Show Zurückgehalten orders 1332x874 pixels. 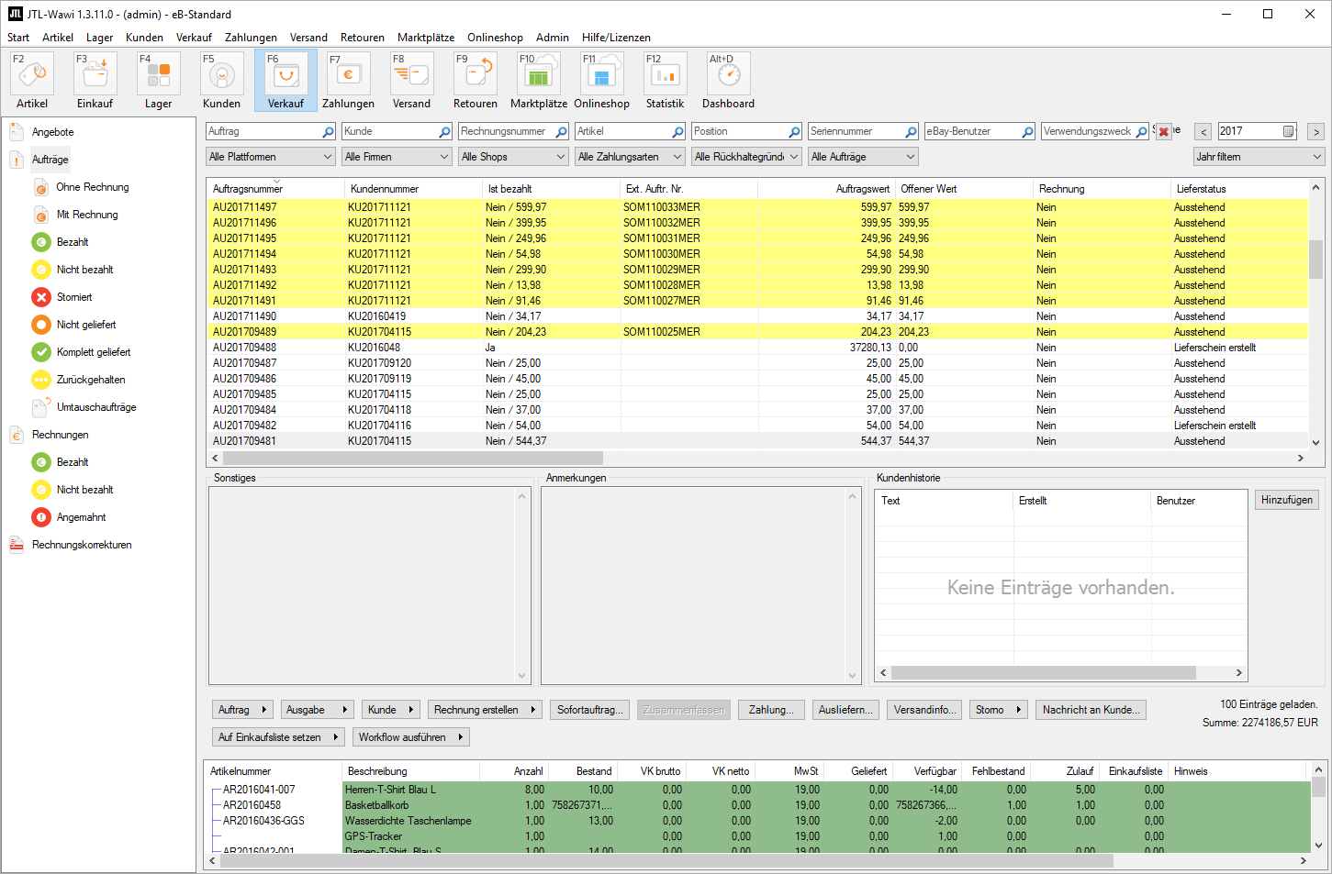[91, 380]
